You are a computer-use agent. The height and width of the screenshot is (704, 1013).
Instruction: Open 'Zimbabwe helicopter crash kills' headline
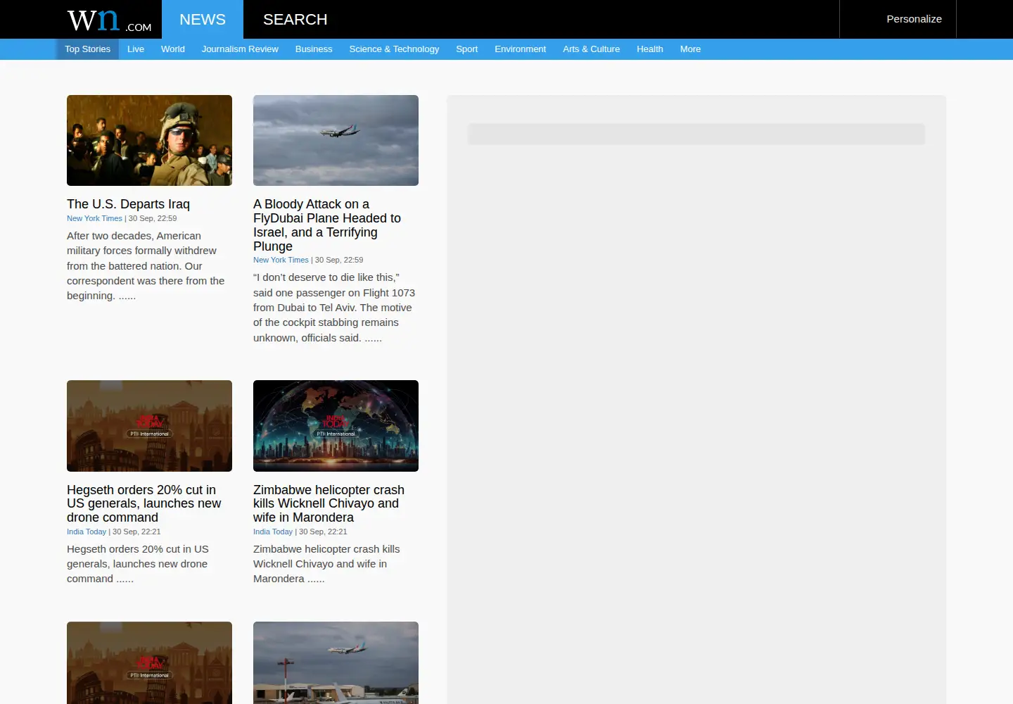(x=329, y=503)
